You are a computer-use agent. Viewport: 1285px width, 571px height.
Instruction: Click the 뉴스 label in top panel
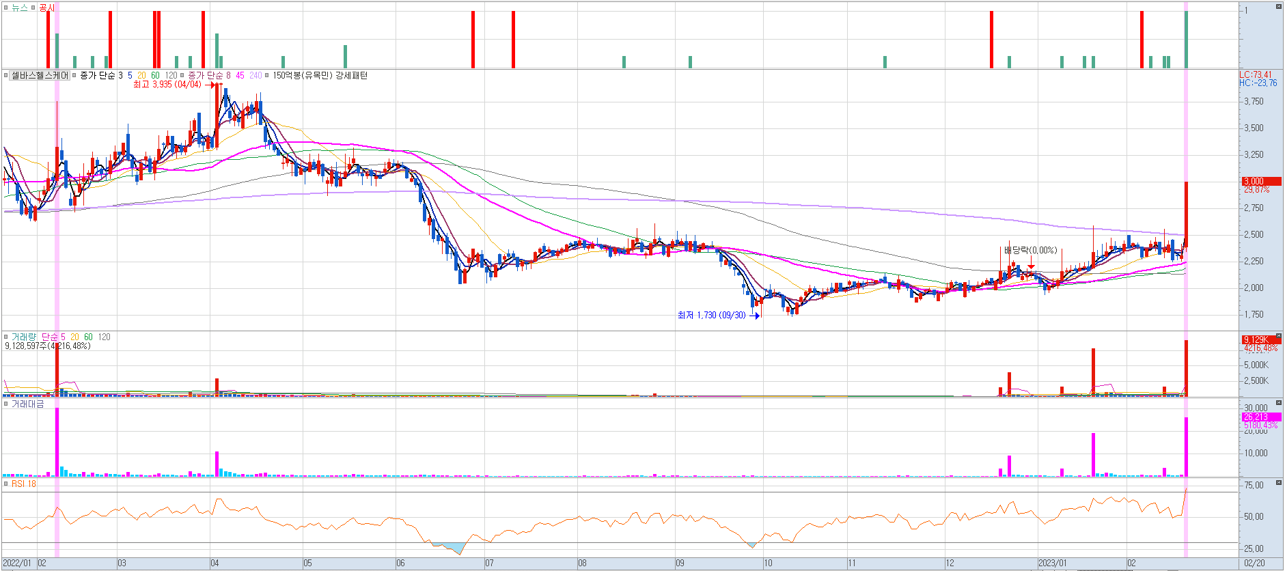point(19,8)
